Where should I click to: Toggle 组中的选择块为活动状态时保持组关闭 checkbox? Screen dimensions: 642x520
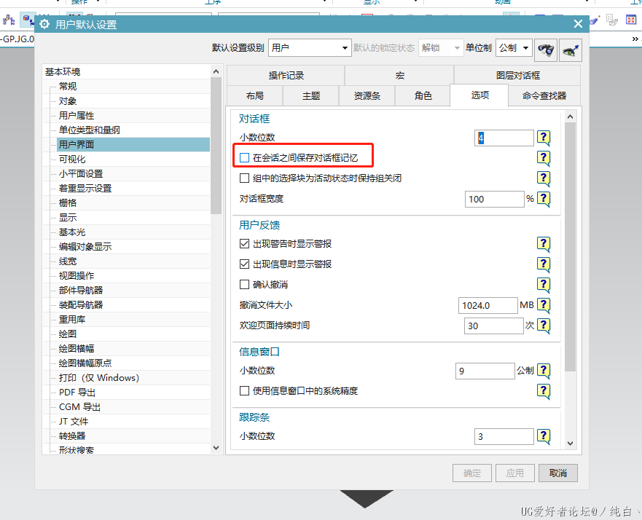[x=244, y=178]
